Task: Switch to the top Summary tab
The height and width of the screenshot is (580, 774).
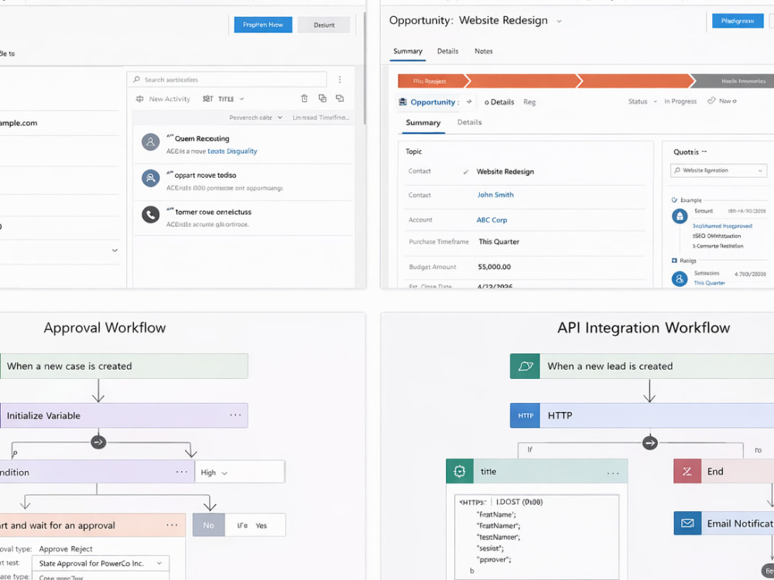Action: [408, 51]
